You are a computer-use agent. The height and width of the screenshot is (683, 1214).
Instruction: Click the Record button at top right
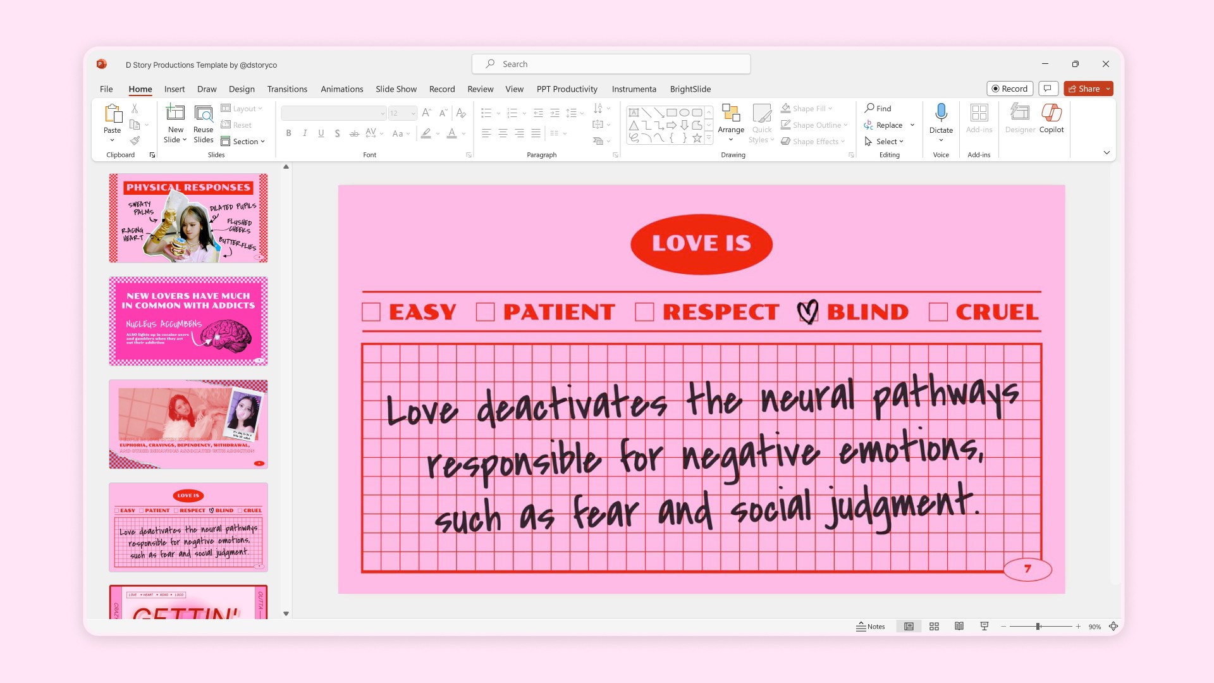pyautogui.click(x=1009, y=89)
